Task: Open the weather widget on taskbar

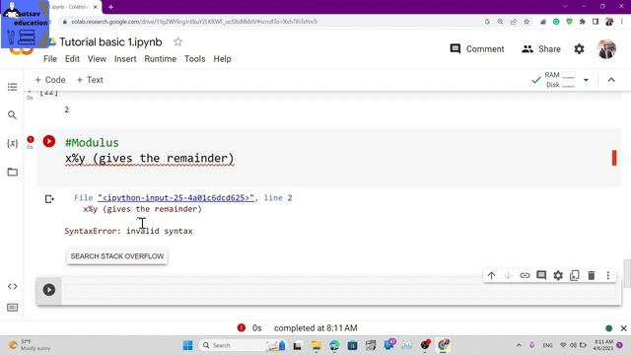Action: (x=31, y=345)
